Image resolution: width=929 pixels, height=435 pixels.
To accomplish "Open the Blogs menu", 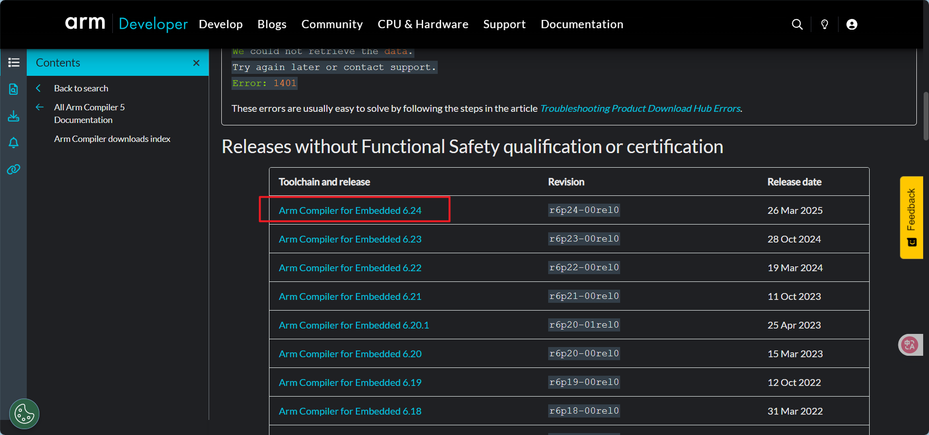I will pyautogui.click(x=272, y=24).
